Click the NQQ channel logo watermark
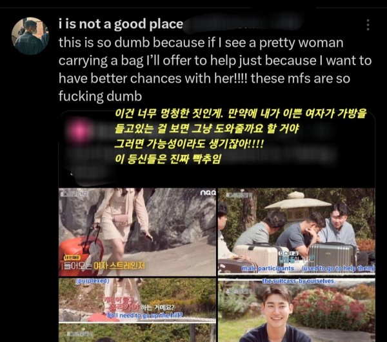Viewport: 387px width, 342px height. pyautogui.click(x=208, y=193)
